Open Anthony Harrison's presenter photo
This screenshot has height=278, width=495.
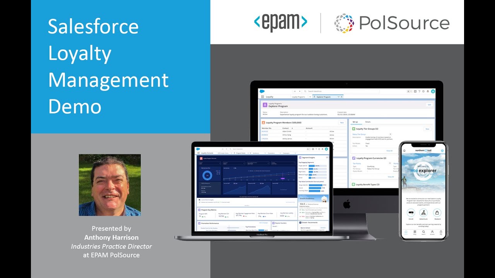(x=110, y=185)
